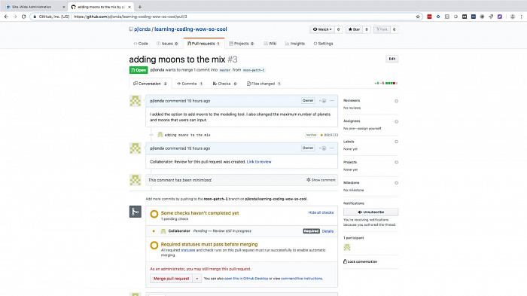The image size is (527, 296).
Task: Open pjlonda user profile link
Action: [x=142, y=29]
